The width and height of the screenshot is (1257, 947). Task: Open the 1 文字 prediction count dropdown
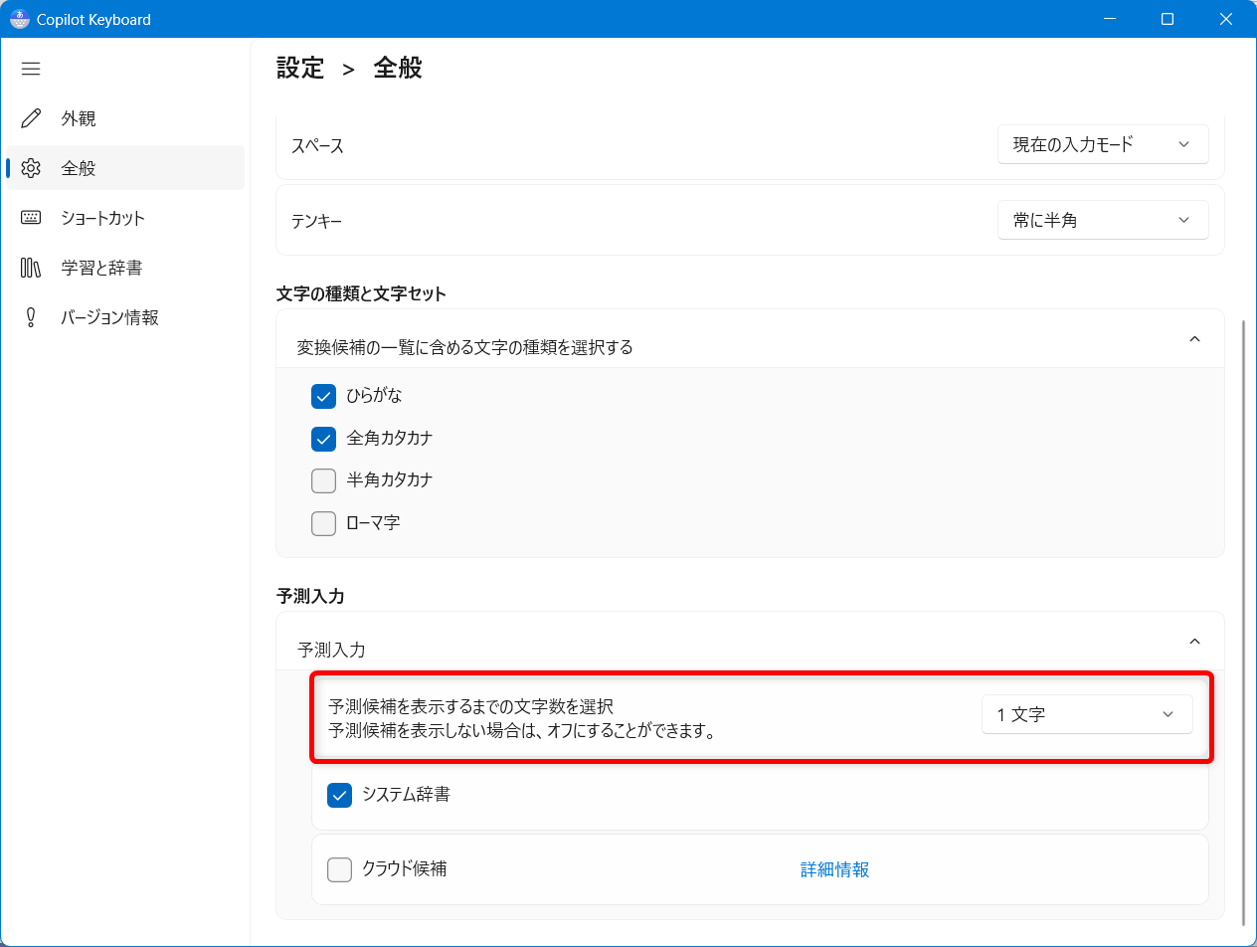tap(1087, 714)
